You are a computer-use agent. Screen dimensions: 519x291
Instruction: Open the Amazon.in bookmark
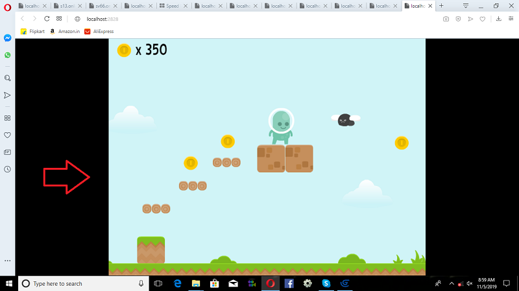(x=65, y=31)
